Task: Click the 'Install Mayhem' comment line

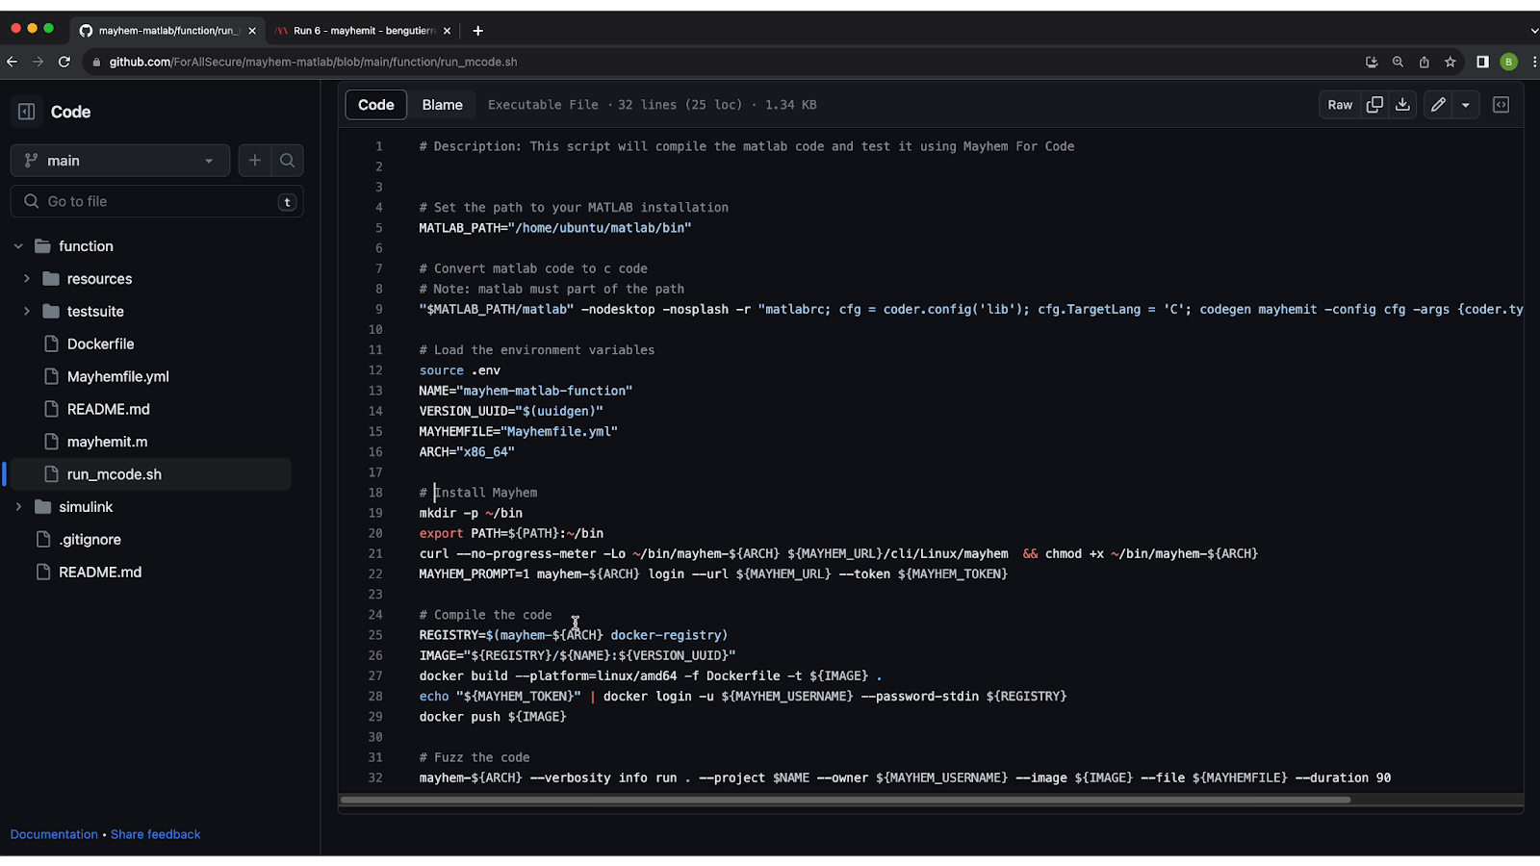Action: coord(478,493)
